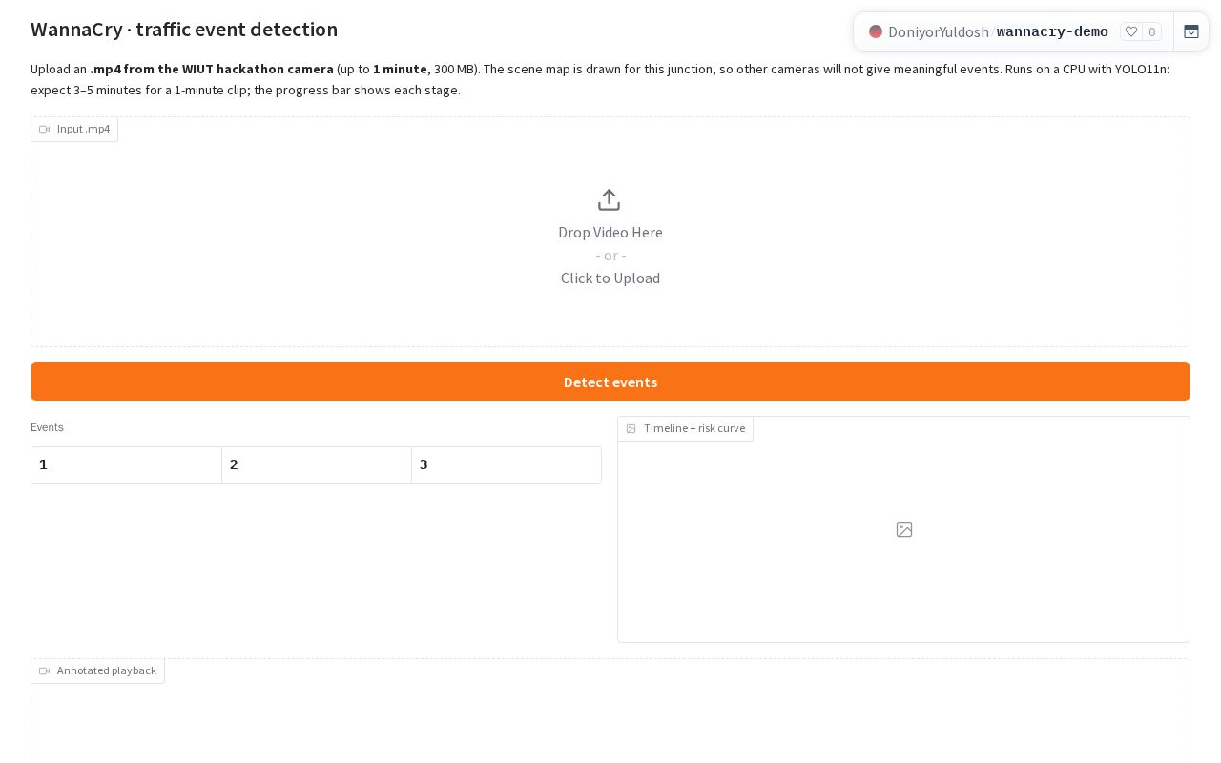The image size is (1221, 763).
Task: Click the 'Drop Video Here' text
Action: [610, 232]
